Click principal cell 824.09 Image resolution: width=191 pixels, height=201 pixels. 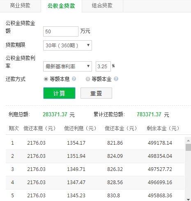click(x=115, y=156)
